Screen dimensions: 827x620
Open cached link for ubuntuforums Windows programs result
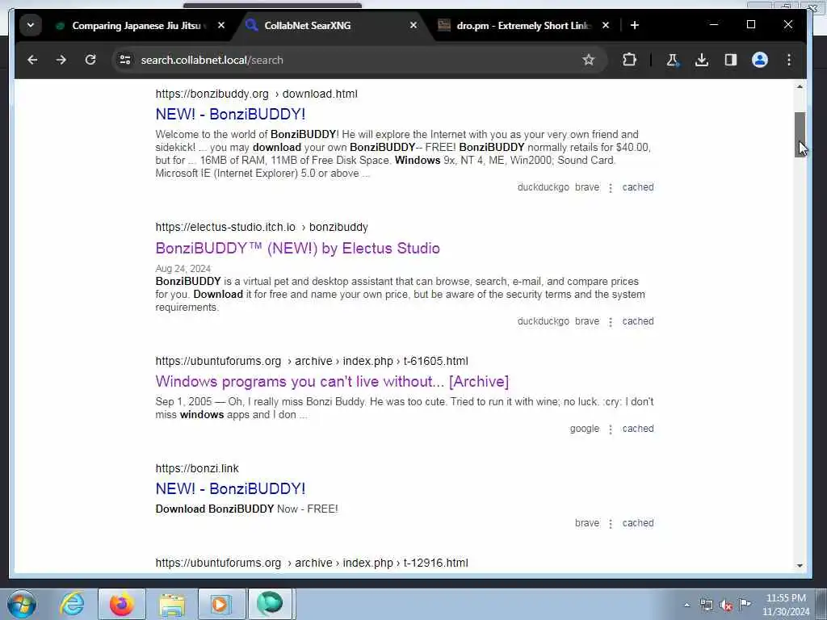638,429
